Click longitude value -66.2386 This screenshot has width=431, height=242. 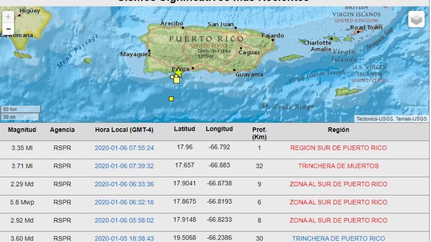tap(219, 238)
